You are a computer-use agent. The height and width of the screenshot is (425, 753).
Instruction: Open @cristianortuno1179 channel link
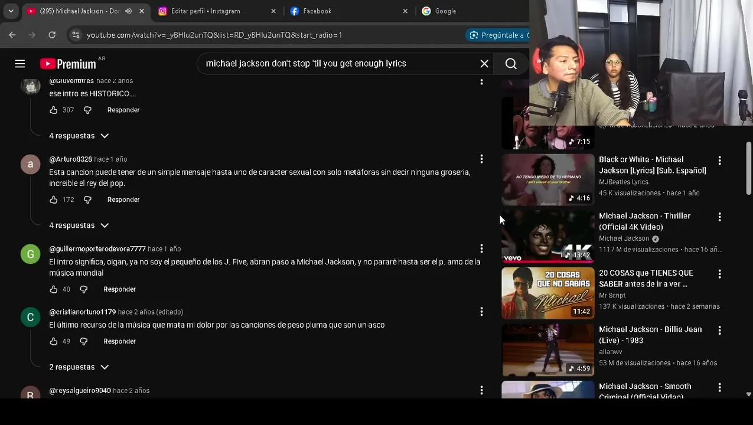[83, 312]
